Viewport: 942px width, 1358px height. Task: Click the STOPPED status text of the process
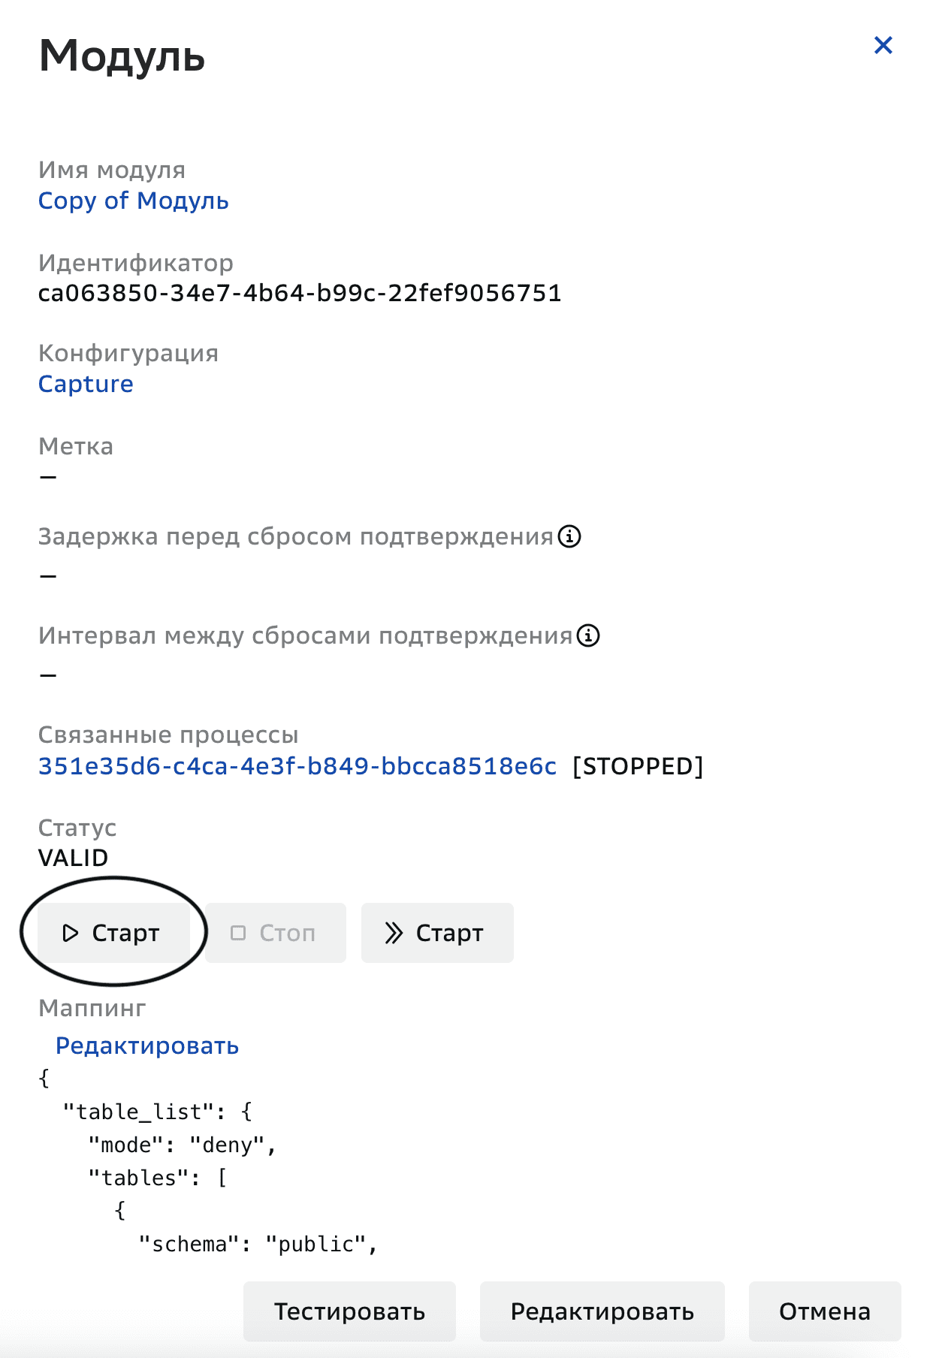pos(638,765)
